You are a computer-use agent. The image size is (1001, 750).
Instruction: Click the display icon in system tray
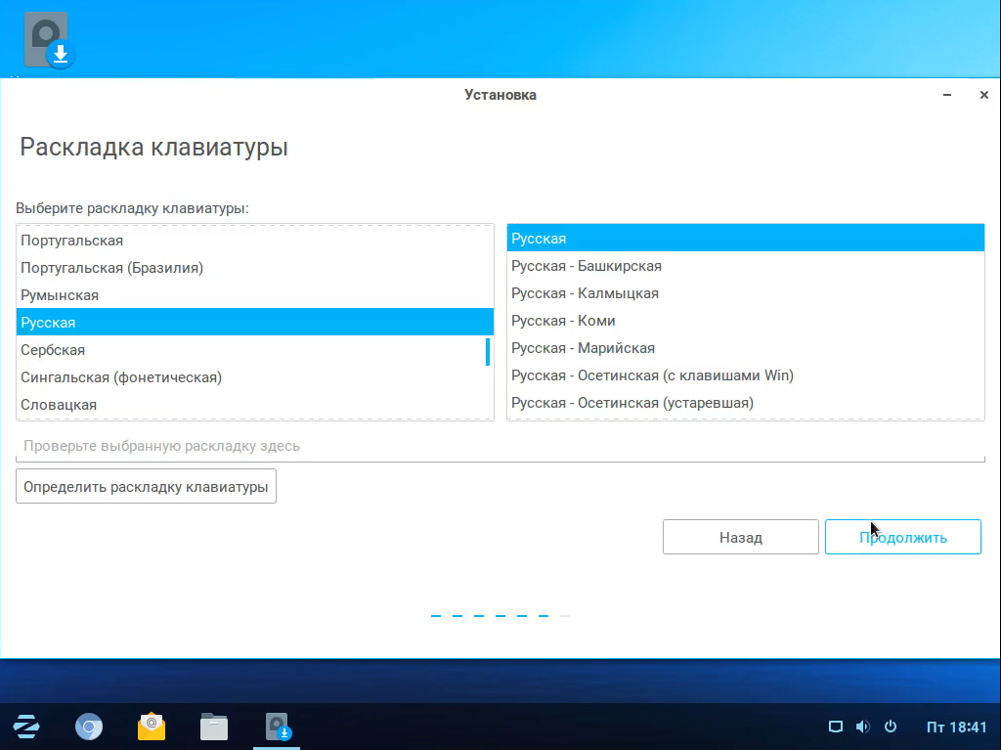point(835,727)
